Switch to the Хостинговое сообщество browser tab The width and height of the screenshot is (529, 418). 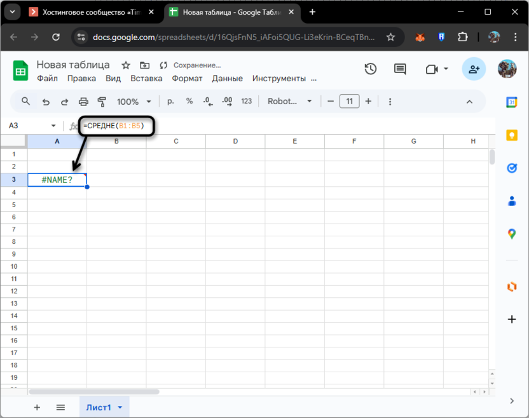pyautogui.click(x=89, y=11)
